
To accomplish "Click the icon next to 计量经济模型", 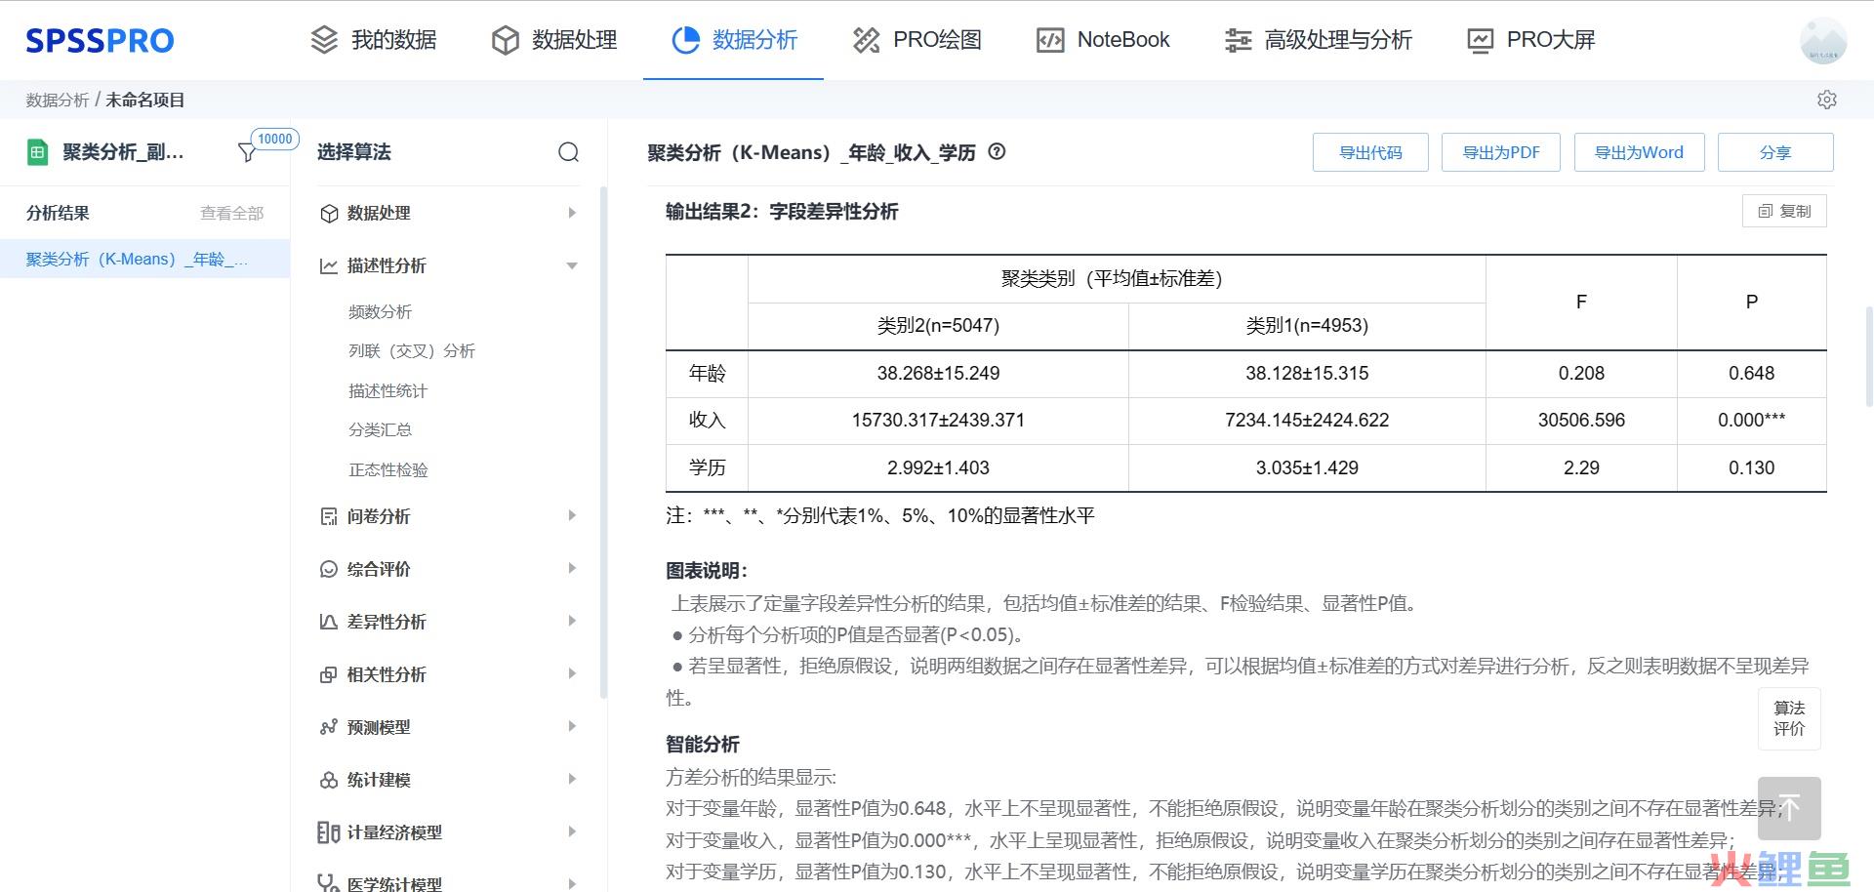I will 329,832.
